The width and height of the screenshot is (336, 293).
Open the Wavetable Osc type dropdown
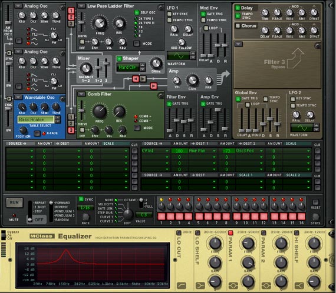[x=18, y=97]
